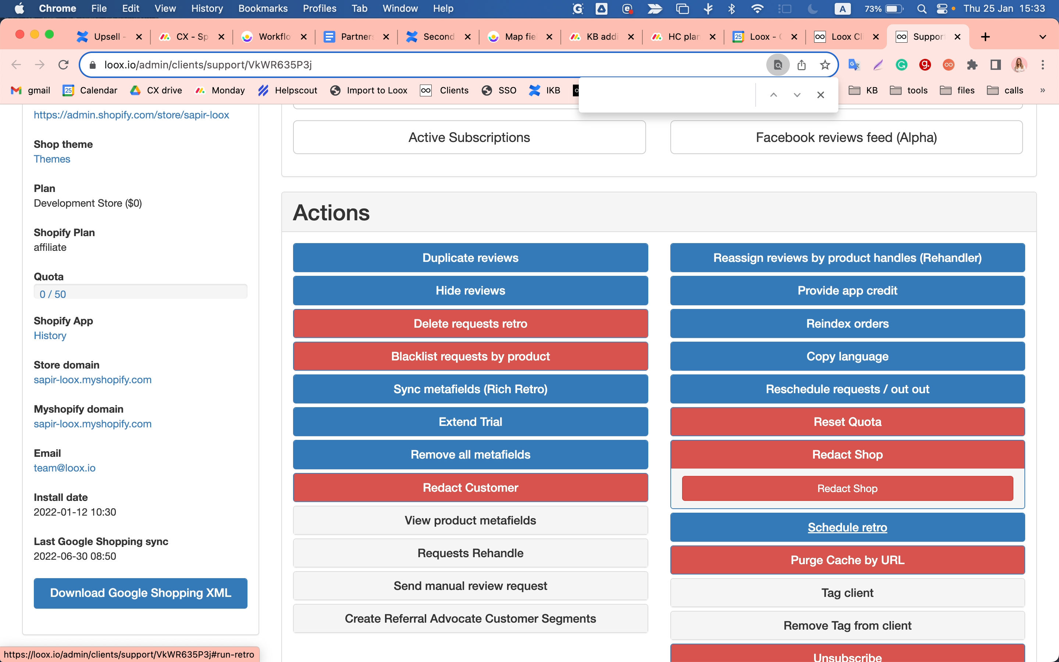This screenshot has width=1059, height=662.
Task: Click the View product metafields button
Action: click(470, 520)
